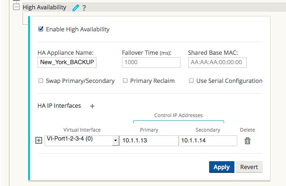
Task: Click the Apply button
Action: (x=222, y=167)
